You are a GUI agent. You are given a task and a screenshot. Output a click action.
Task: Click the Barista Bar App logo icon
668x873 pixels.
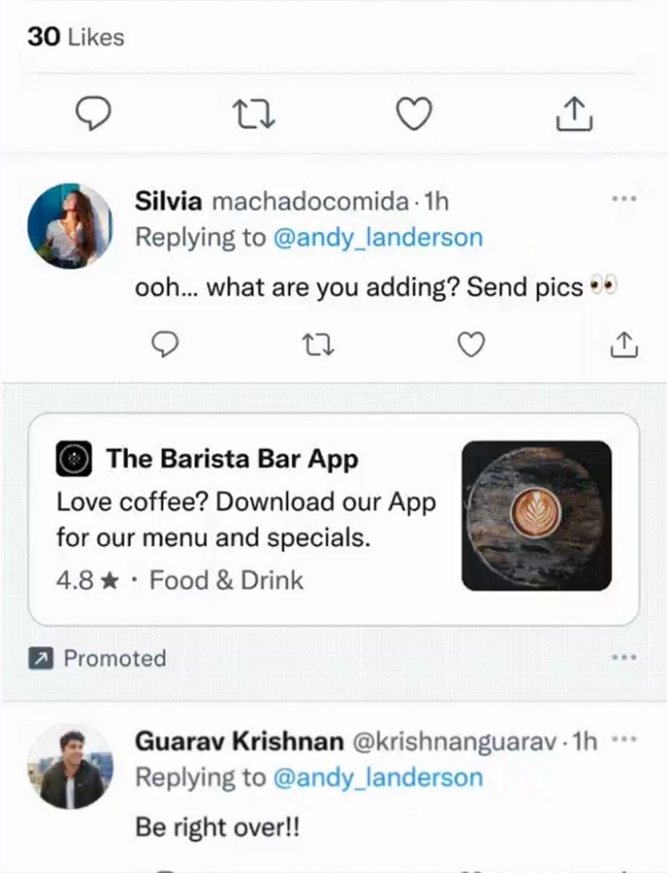click(x=73, y=458)
